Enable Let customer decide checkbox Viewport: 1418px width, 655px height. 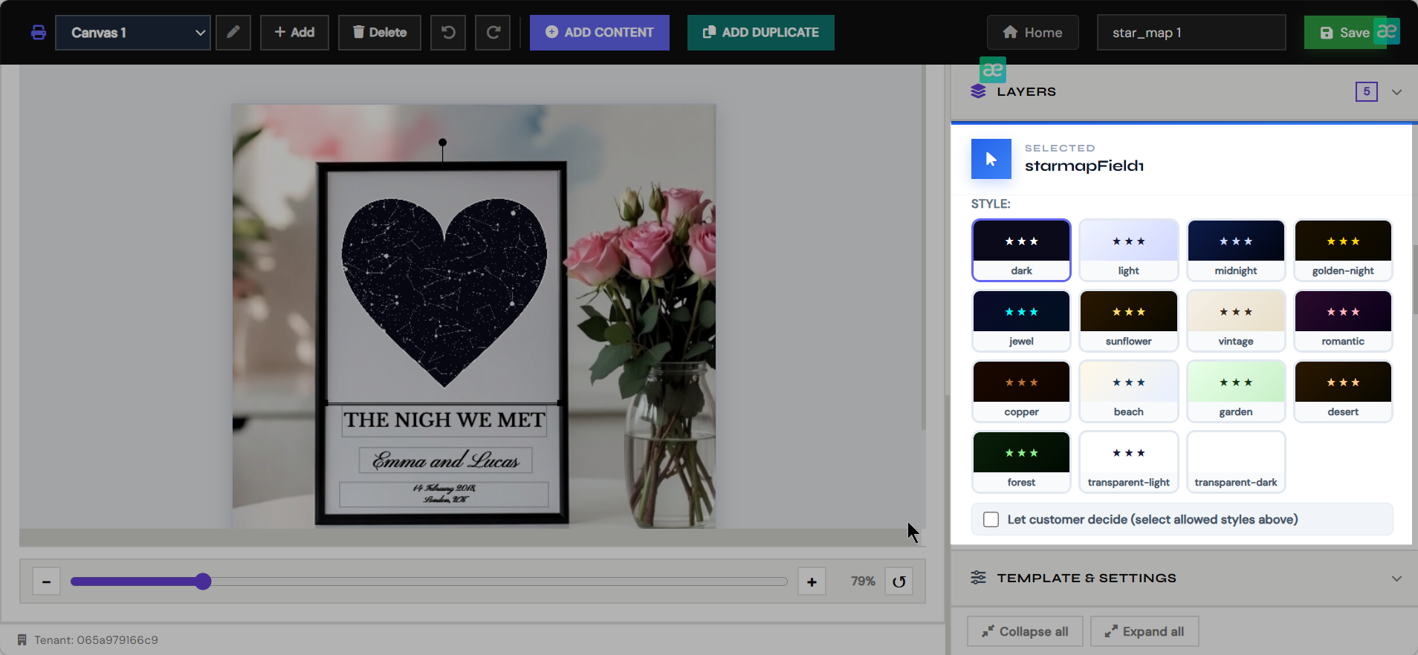point(991,519)
